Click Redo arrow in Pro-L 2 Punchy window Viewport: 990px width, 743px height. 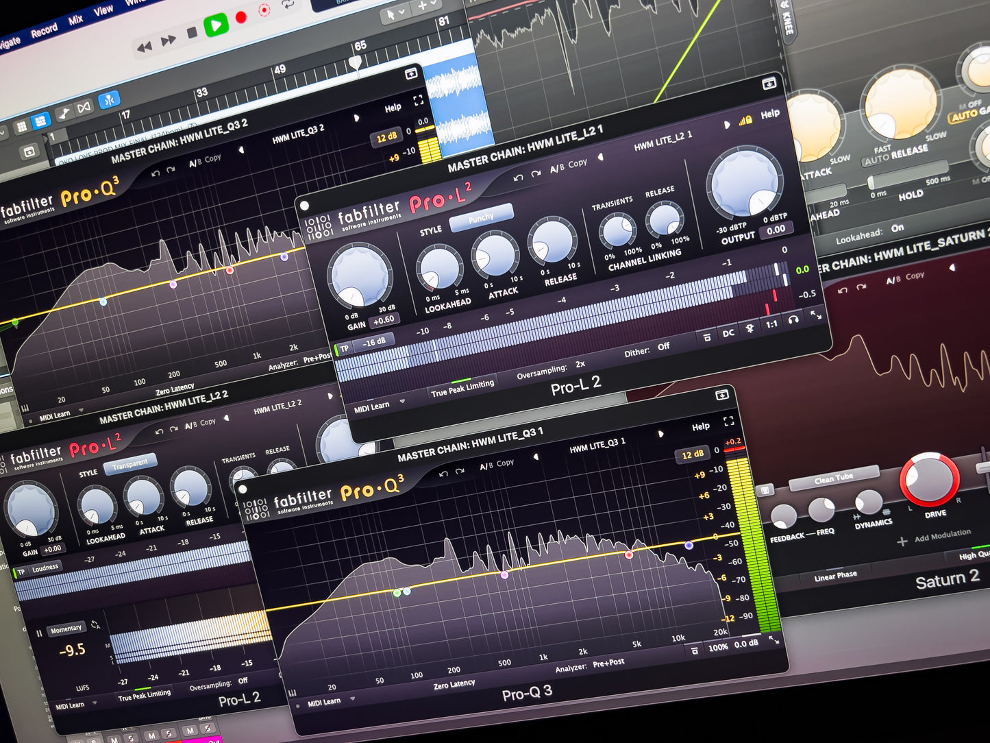[536, 173]
